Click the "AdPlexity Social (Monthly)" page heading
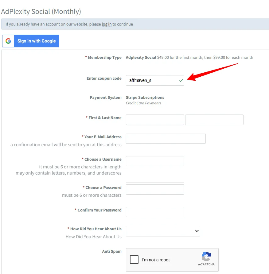This screenshot has width=269, height=274. 41,11
